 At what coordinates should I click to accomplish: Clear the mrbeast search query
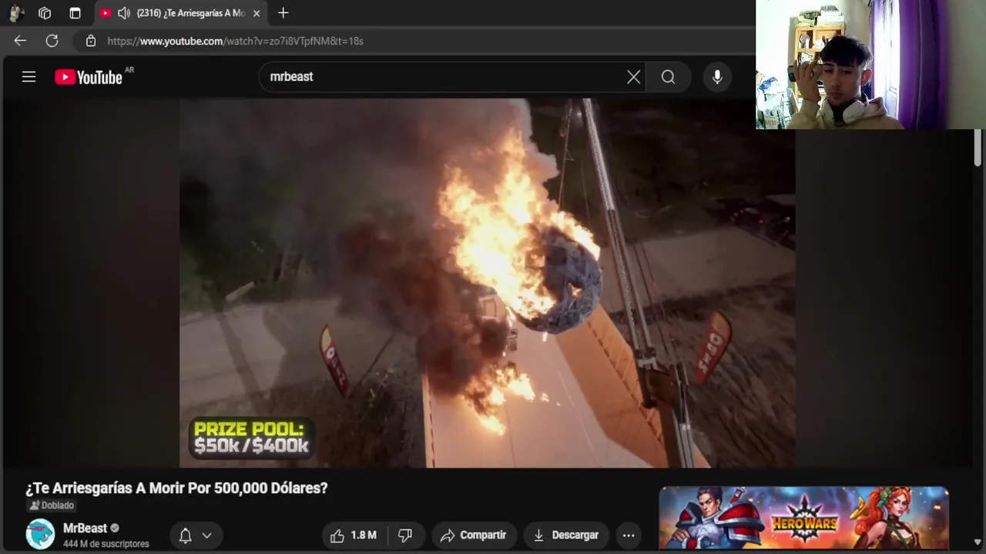point(633,77)
